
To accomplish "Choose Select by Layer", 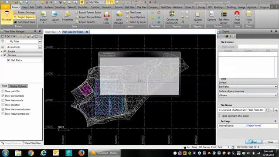I will (136, 22).
